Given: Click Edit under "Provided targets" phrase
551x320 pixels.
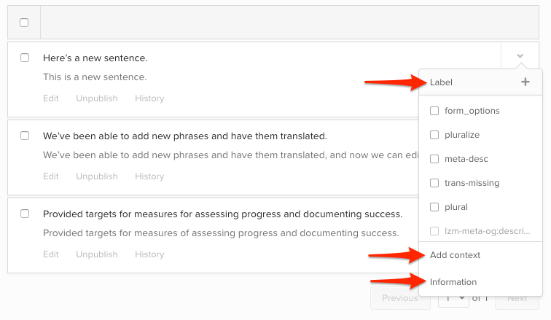Looking at the screenshot, I should click(x=50, y=254).
